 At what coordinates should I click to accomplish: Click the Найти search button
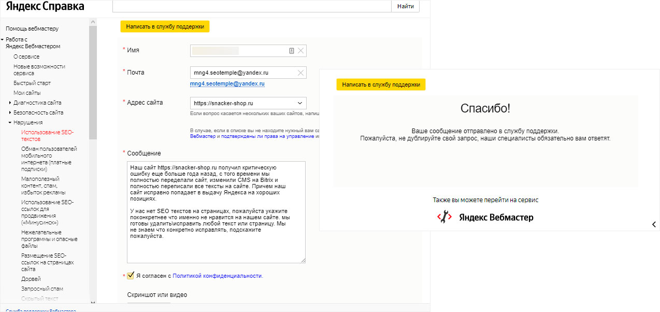click(406, 6)
